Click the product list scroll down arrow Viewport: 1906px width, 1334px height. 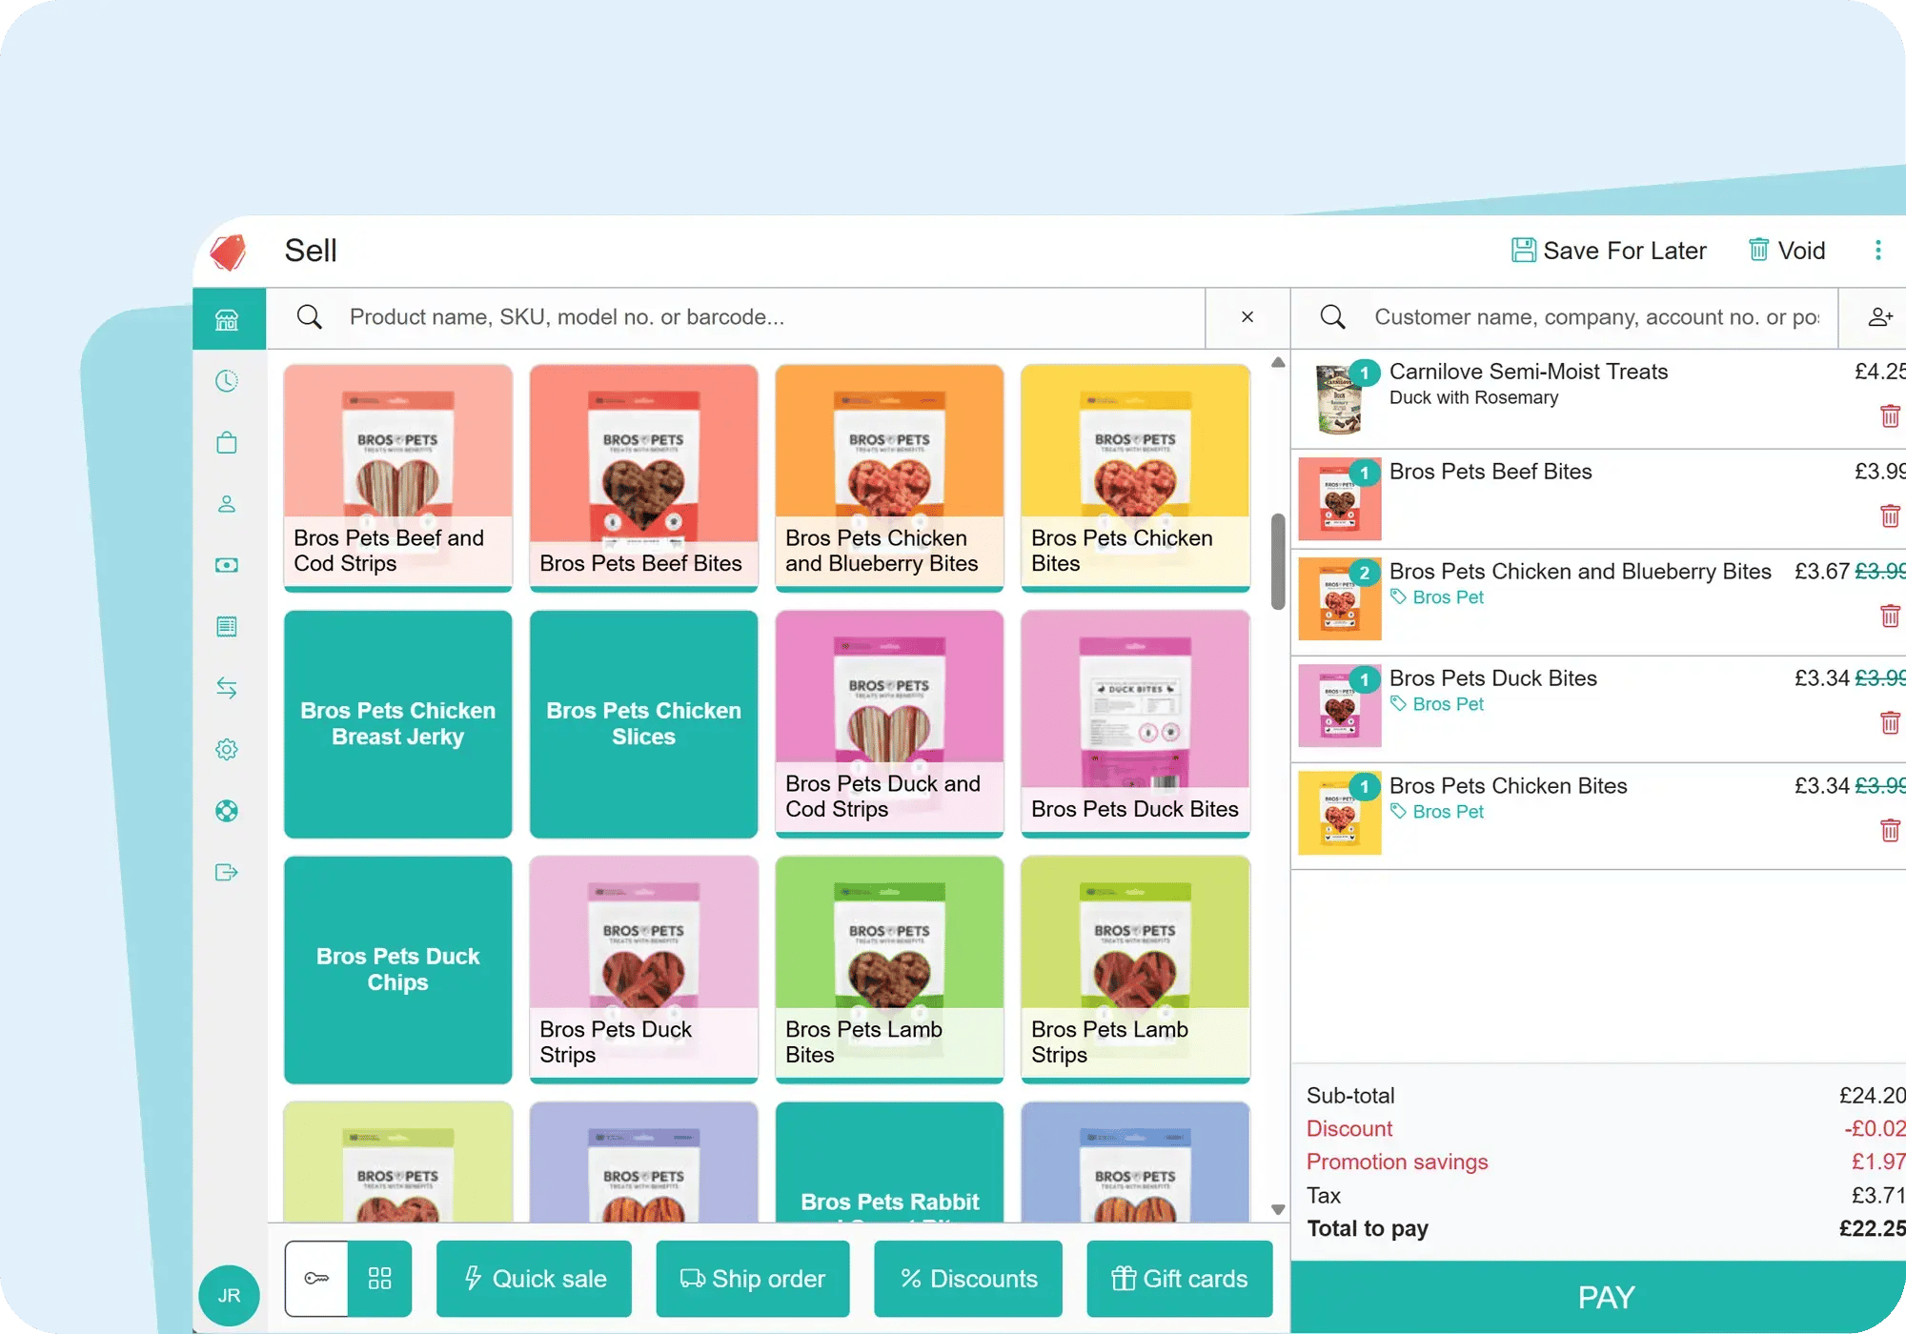click(x=1278, y=1209)
